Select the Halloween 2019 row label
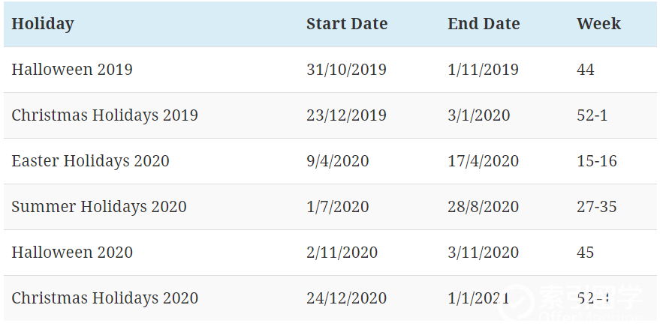The height and width of the screenshot is (332, 660). point(72,70)
